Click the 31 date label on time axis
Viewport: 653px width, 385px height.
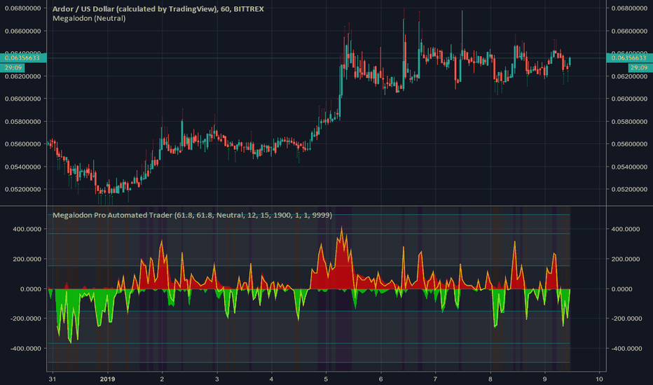(52, 379)
